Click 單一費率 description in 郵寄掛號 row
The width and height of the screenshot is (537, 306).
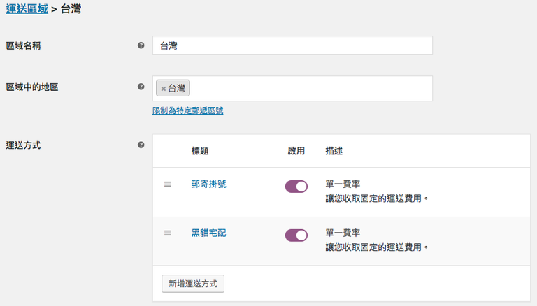[x=343, y=184]
